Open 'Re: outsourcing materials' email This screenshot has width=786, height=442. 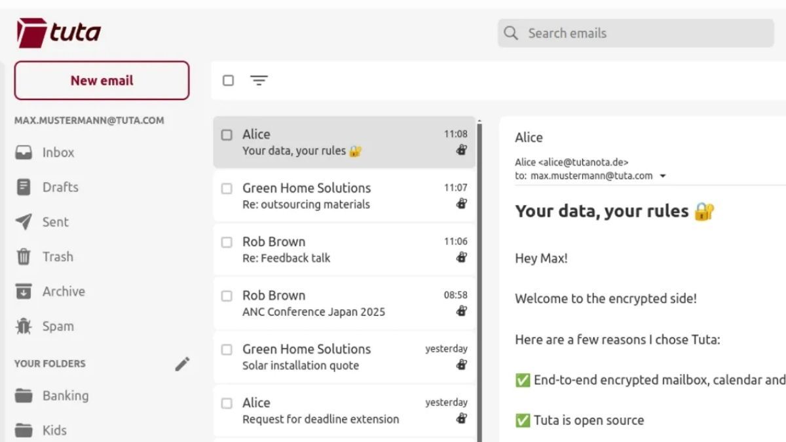click(x=345, y=196)
